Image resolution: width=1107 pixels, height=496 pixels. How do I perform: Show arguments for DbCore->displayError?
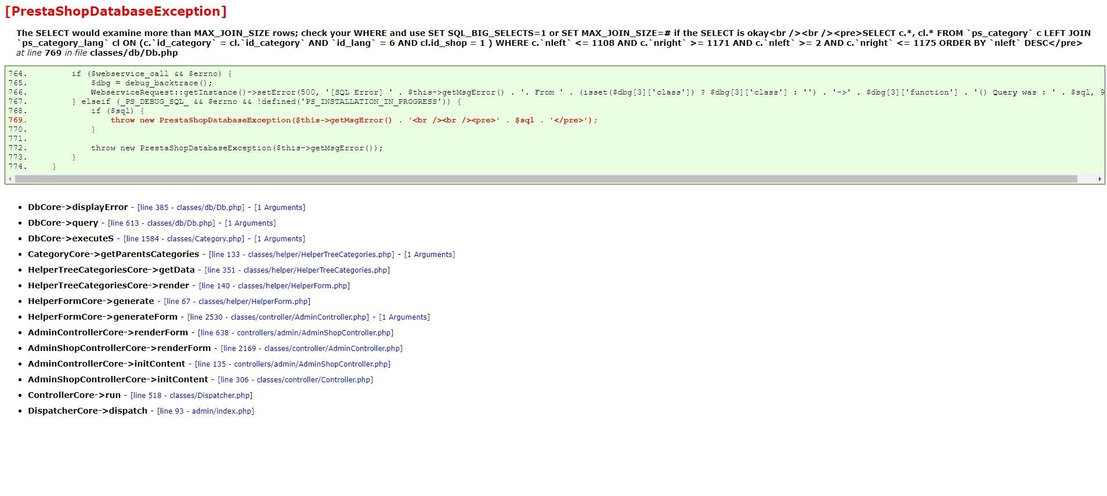coord(280,208)
